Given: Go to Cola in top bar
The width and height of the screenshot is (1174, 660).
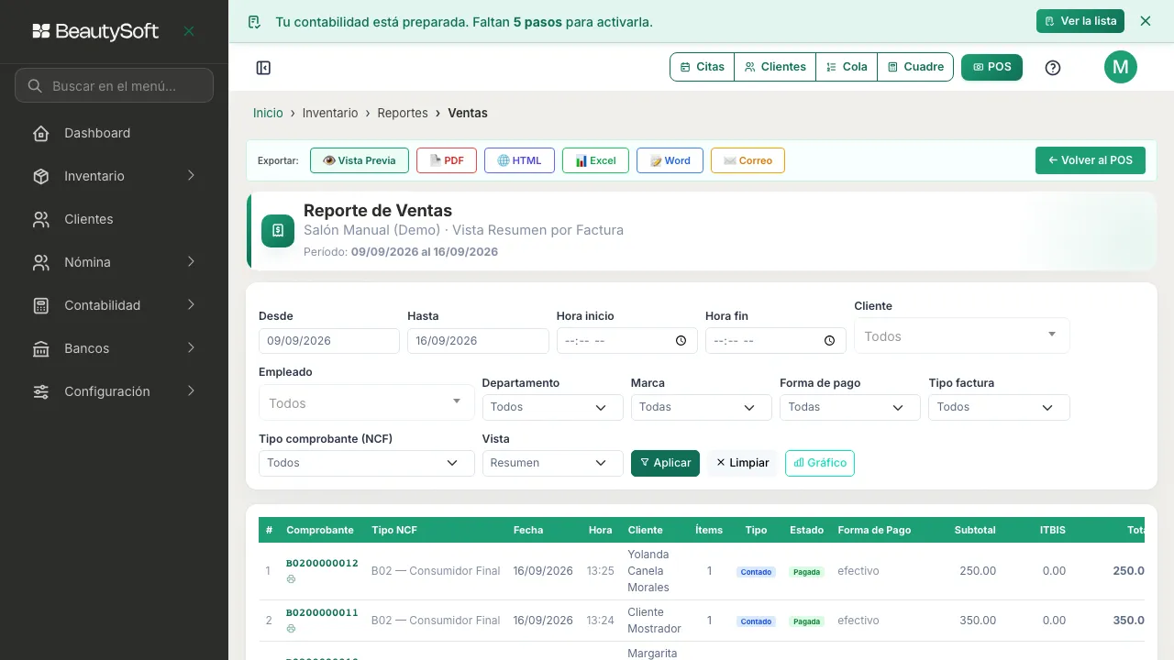Looking at the screenshot, I should [x=847, y=67].
